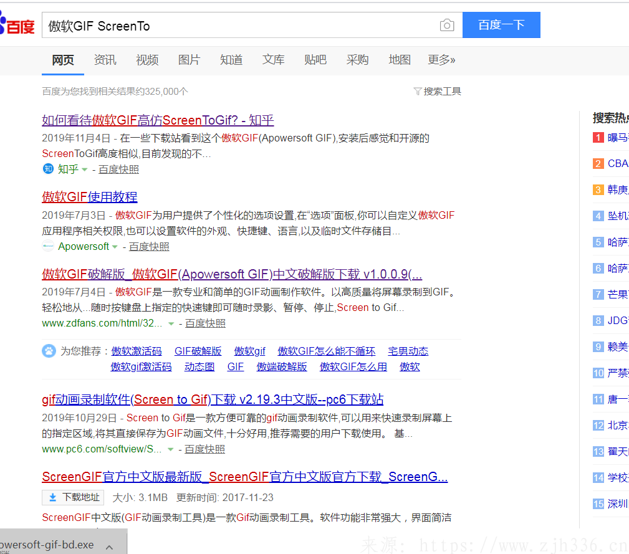Click the www.zdfans.com/html/32... URL
The height and width of the screenshot is (554, 629).
102,323
